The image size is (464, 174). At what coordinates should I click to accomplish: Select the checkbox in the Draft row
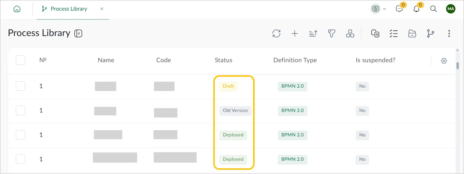21,86
